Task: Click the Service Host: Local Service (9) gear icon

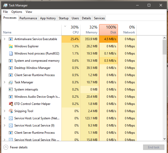Action: 11,125
